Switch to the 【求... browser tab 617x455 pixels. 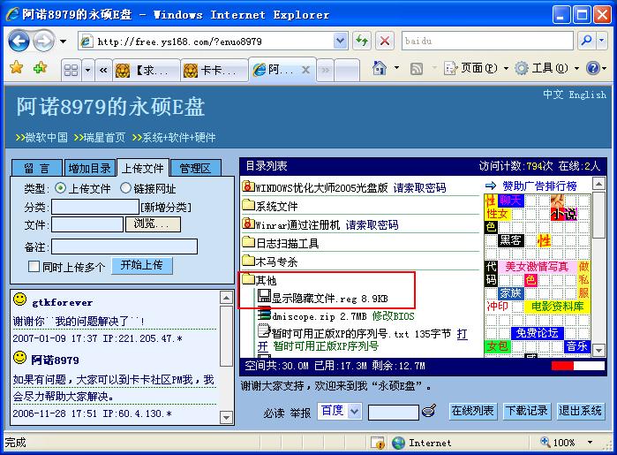click(x=147, y=70)
